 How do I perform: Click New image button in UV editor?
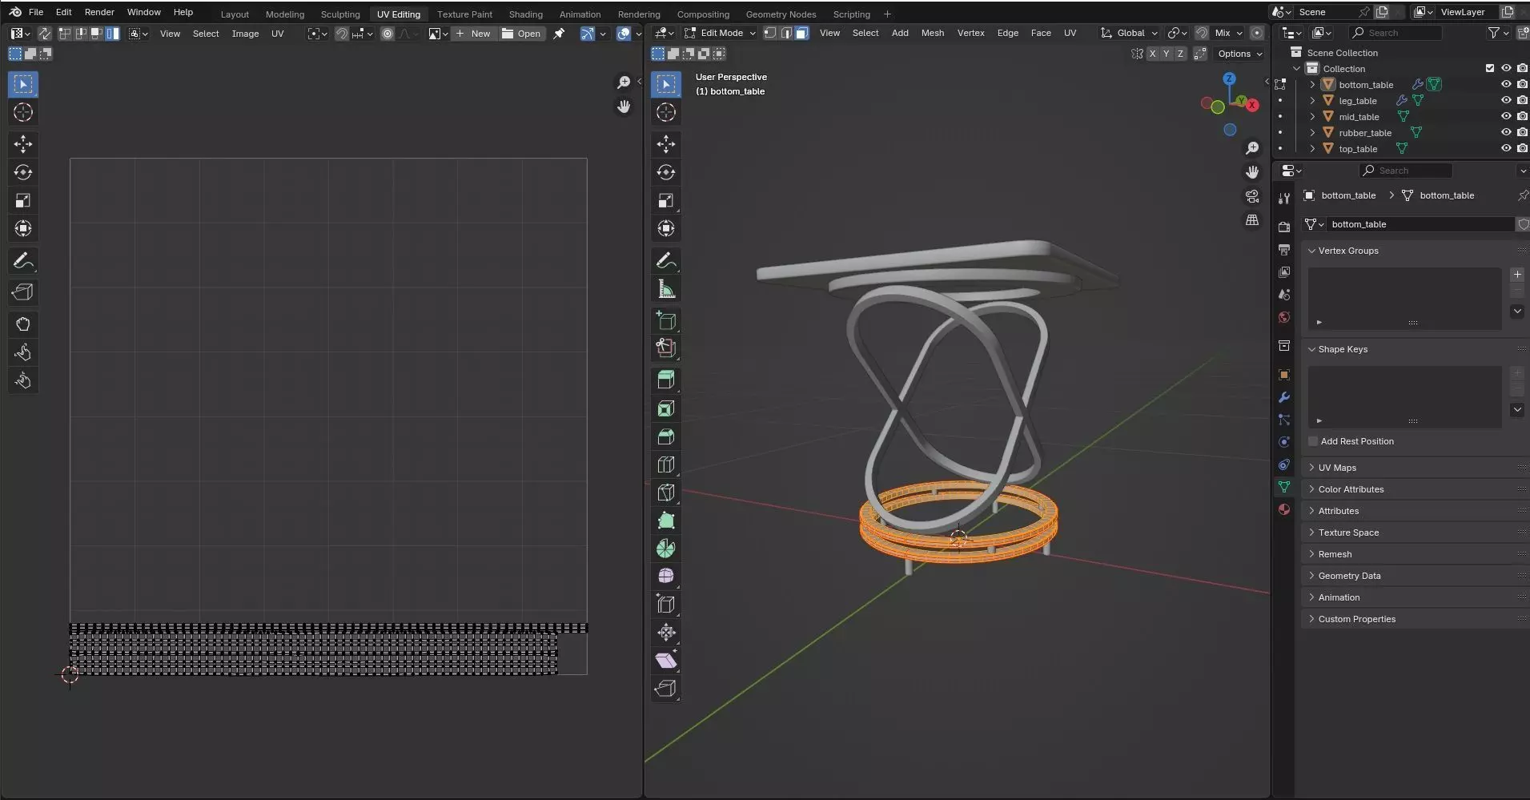click(472, 34)
